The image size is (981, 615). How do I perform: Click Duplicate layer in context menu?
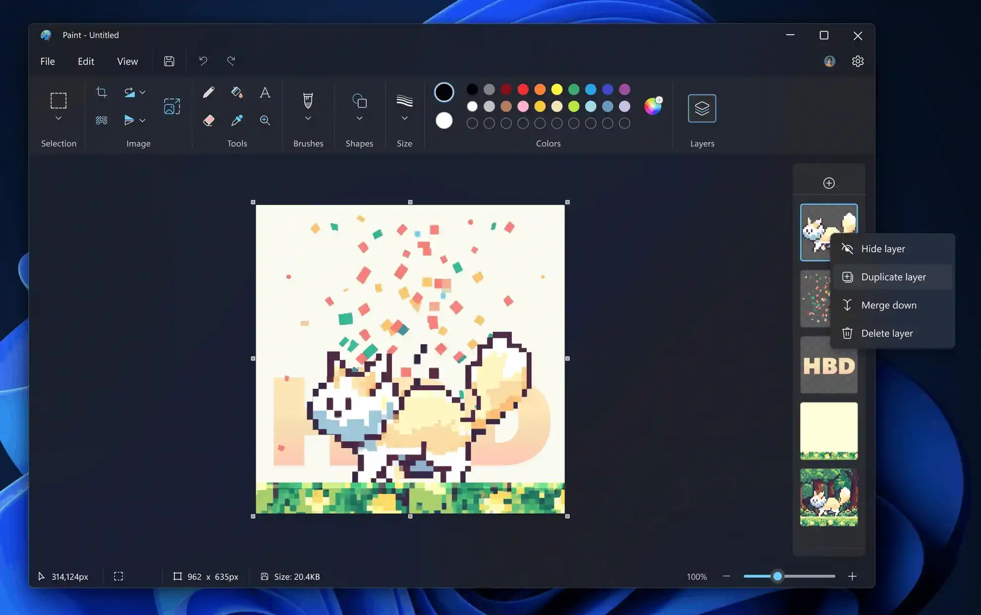(893, 276)
